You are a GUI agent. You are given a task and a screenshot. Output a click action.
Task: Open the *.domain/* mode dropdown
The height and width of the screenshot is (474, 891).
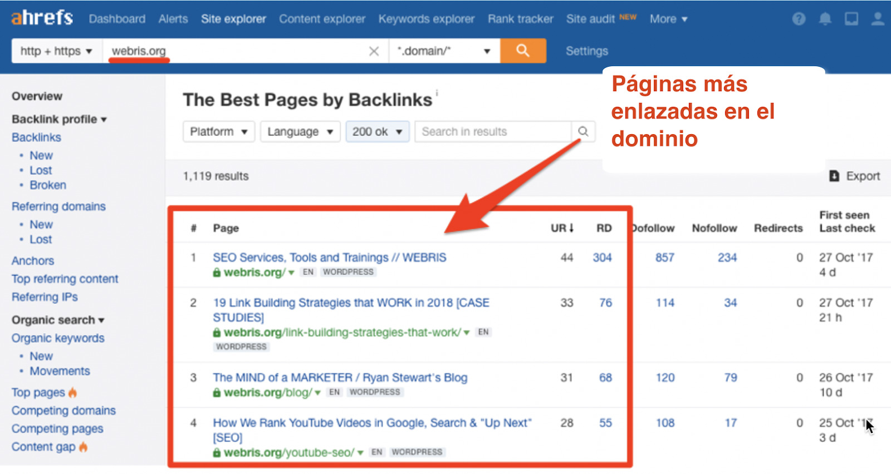pyautogui.click(x=444, y=51)
